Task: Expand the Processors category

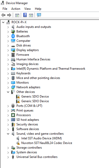Action: (8, 115)
